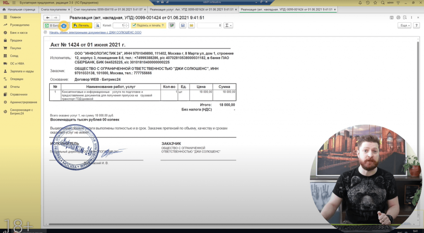Viewport: 424px width, 233px height.
Task: Open history clock icon in title bar
Action: click(368, 3)
